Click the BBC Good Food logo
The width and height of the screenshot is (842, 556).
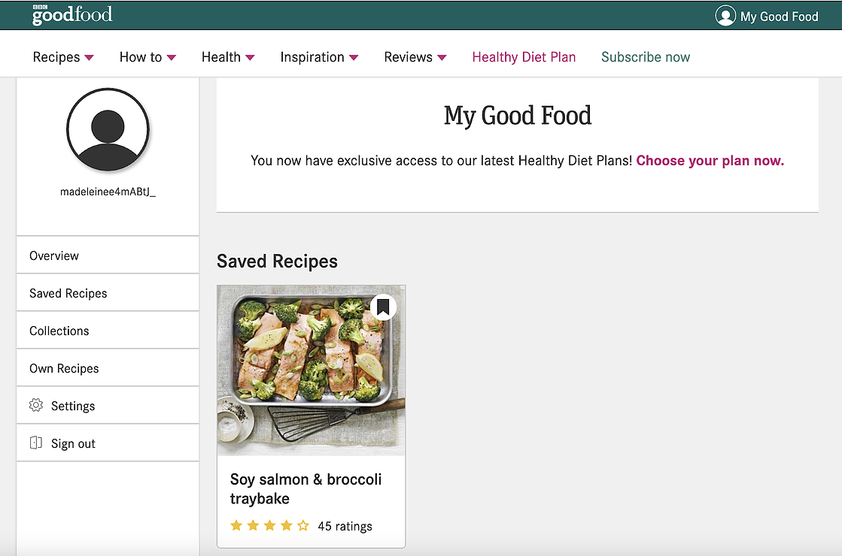(72, 15)
